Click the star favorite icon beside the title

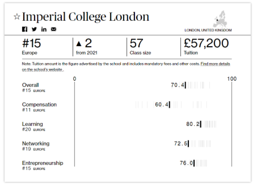17,17
